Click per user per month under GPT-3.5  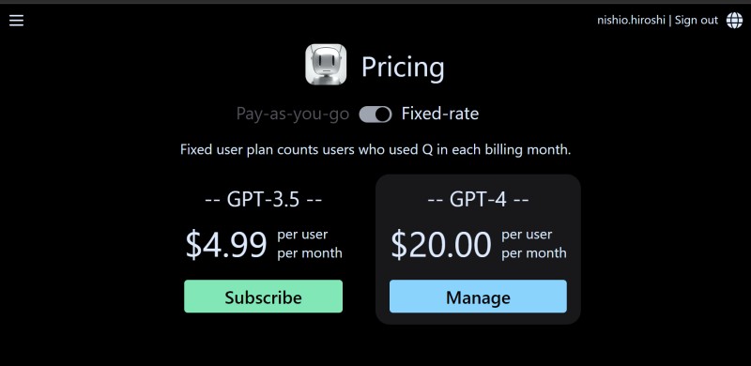(x=310, y=243)
